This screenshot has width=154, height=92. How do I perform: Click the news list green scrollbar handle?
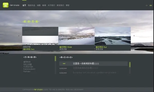click(x=130, y=65)
